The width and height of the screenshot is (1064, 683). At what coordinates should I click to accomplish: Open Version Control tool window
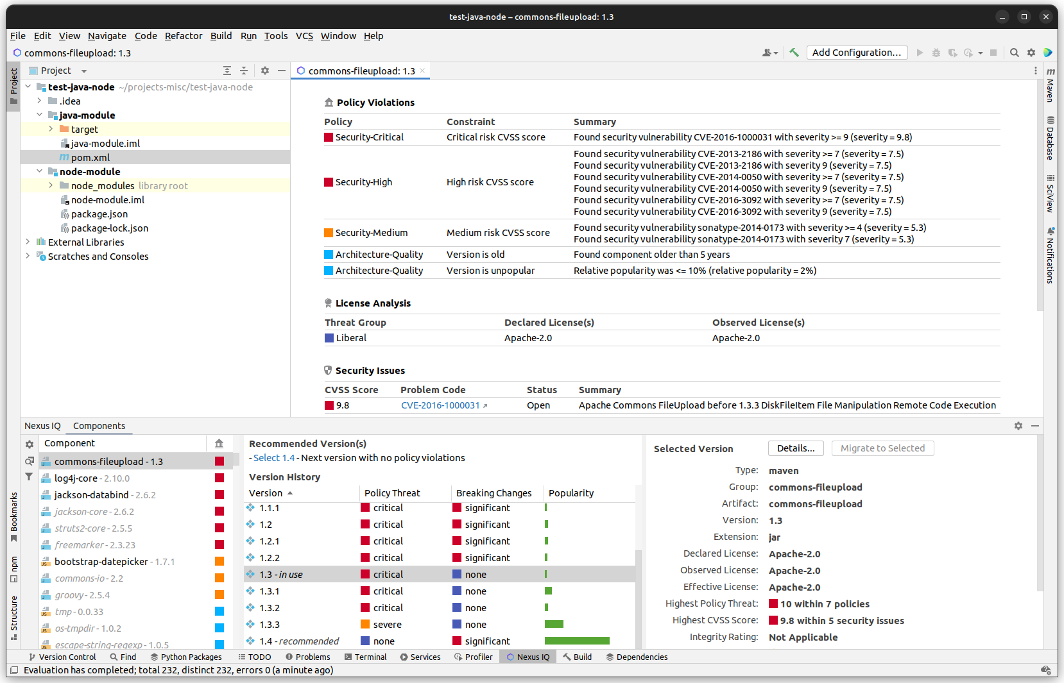tap(62, 657)
